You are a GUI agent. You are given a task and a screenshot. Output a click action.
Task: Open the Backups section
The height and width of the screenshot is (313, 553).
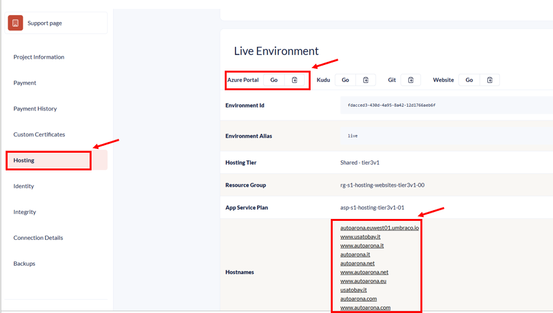pos(24,264)
